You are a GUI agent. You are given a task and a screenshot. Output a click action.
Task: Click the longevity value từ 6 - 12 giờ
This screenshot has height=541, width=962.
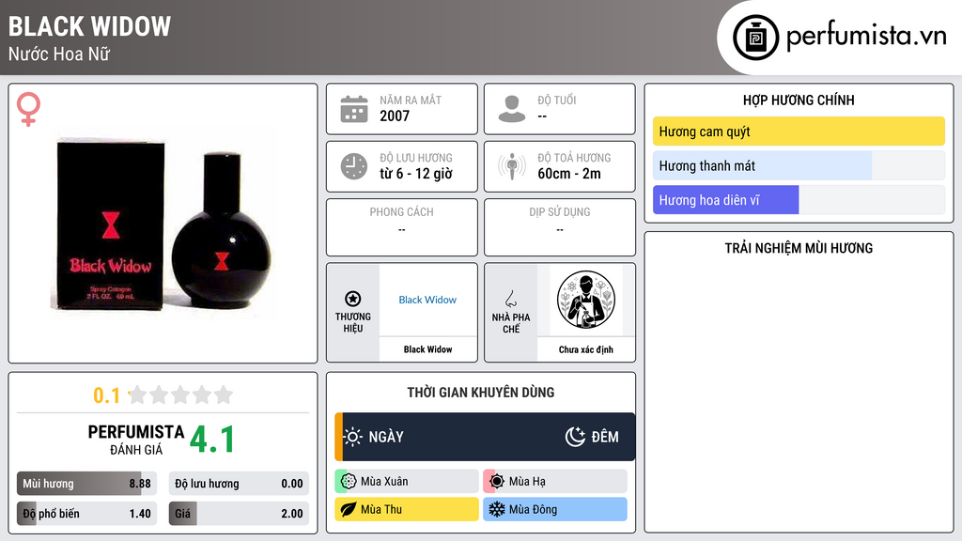coord(416,174)
